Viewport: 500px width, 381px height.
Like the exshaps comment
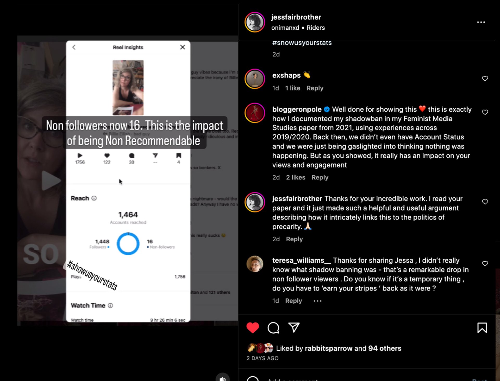pyautogui.click(x=485, y=79)
